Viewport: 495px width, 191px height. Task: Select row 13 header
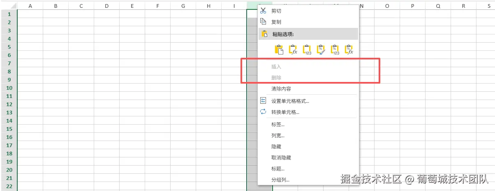click(x=9, y=112)
